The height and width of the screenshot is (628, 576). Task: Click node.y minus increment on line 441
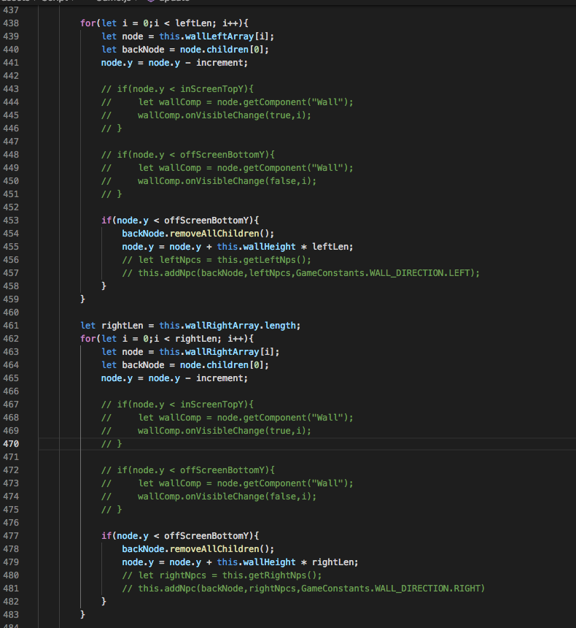(174, 63)
